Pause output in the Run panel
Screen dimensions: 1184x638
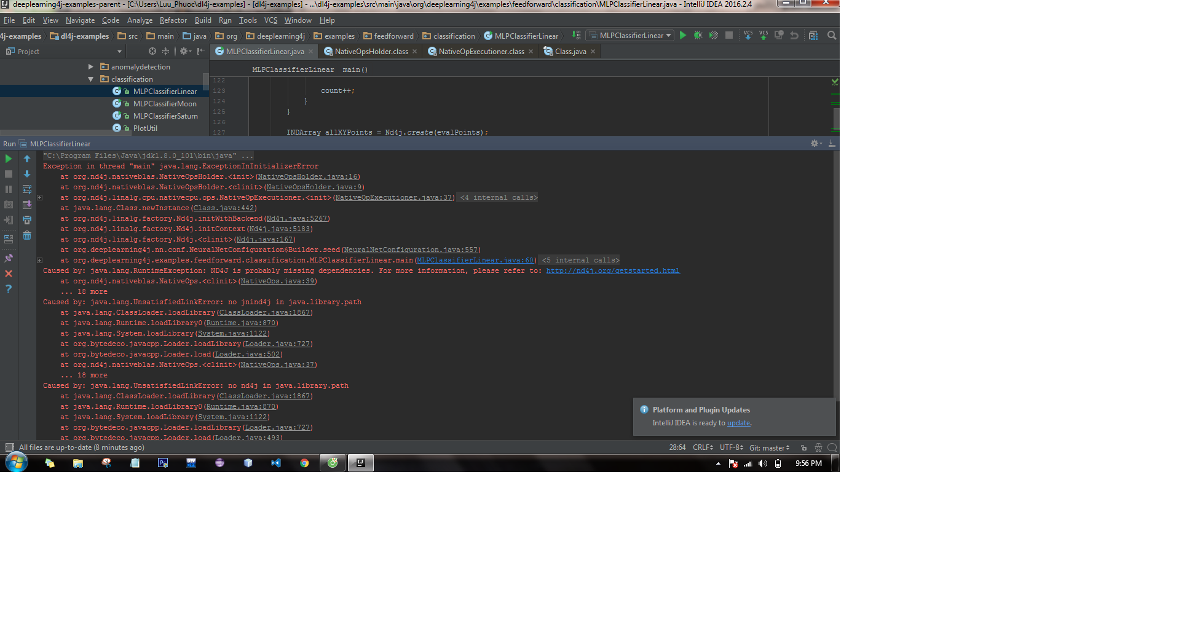click(9, 189)
